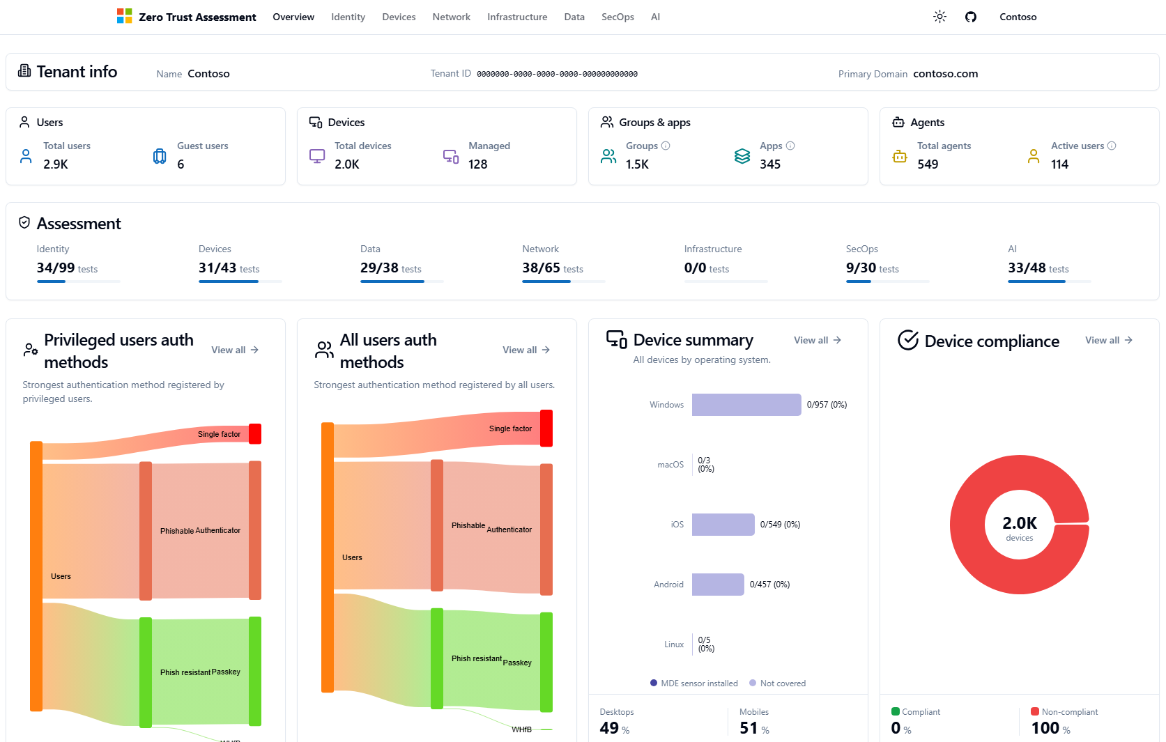Click Single factor node in privileged users chart
This screenshot has height=742, width=1166.
(255, 434)
